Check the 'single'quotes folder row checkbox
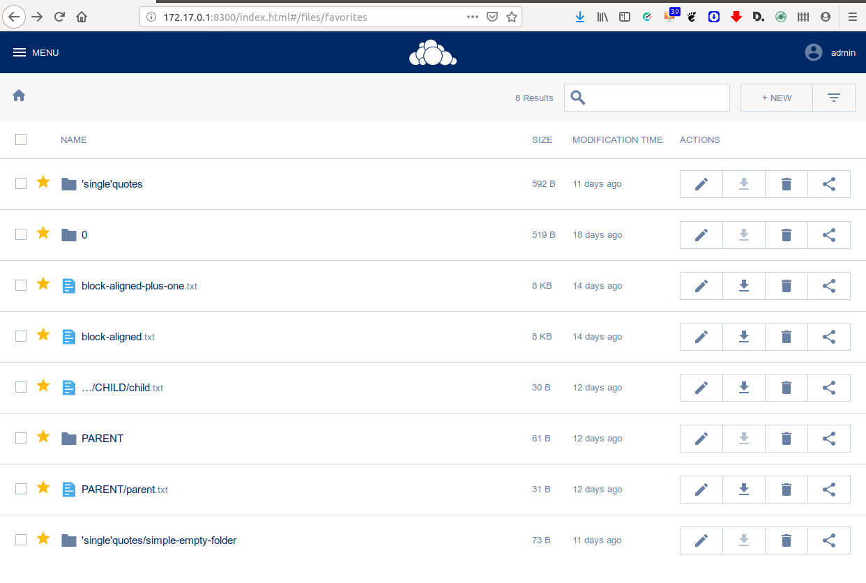The image size is (866, 583). tap(21, 183)
